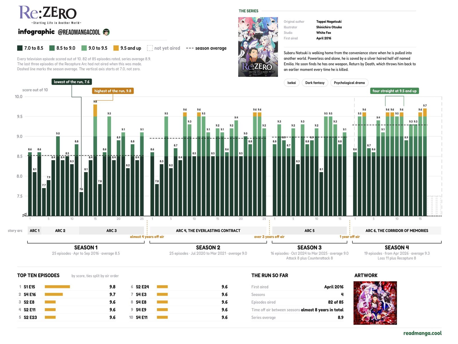Click the S4 E16 score bar
This screenshot has width=458, height=344.
[54, 294]
